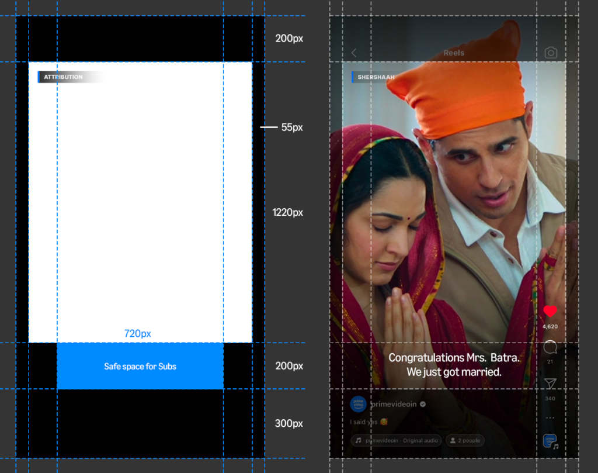Click the verified badge beside primevideoin

click(x=423, y=405)
